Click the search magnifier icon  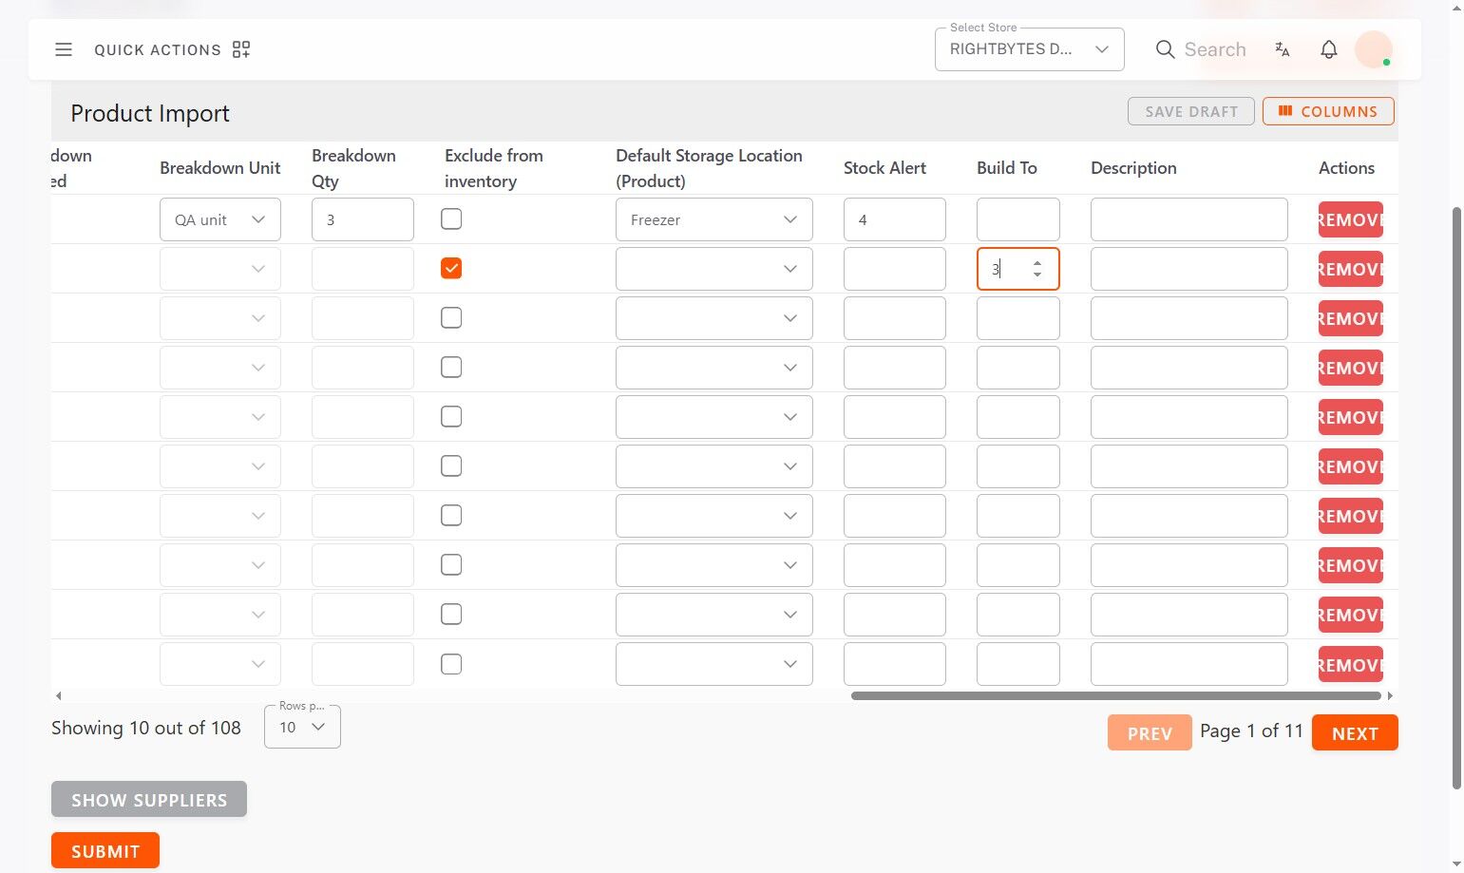[x=1165, y=49]
